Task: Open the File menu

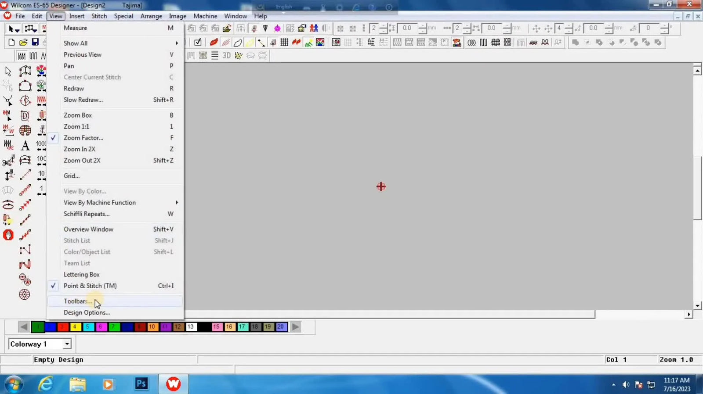Action: [20, 16]
